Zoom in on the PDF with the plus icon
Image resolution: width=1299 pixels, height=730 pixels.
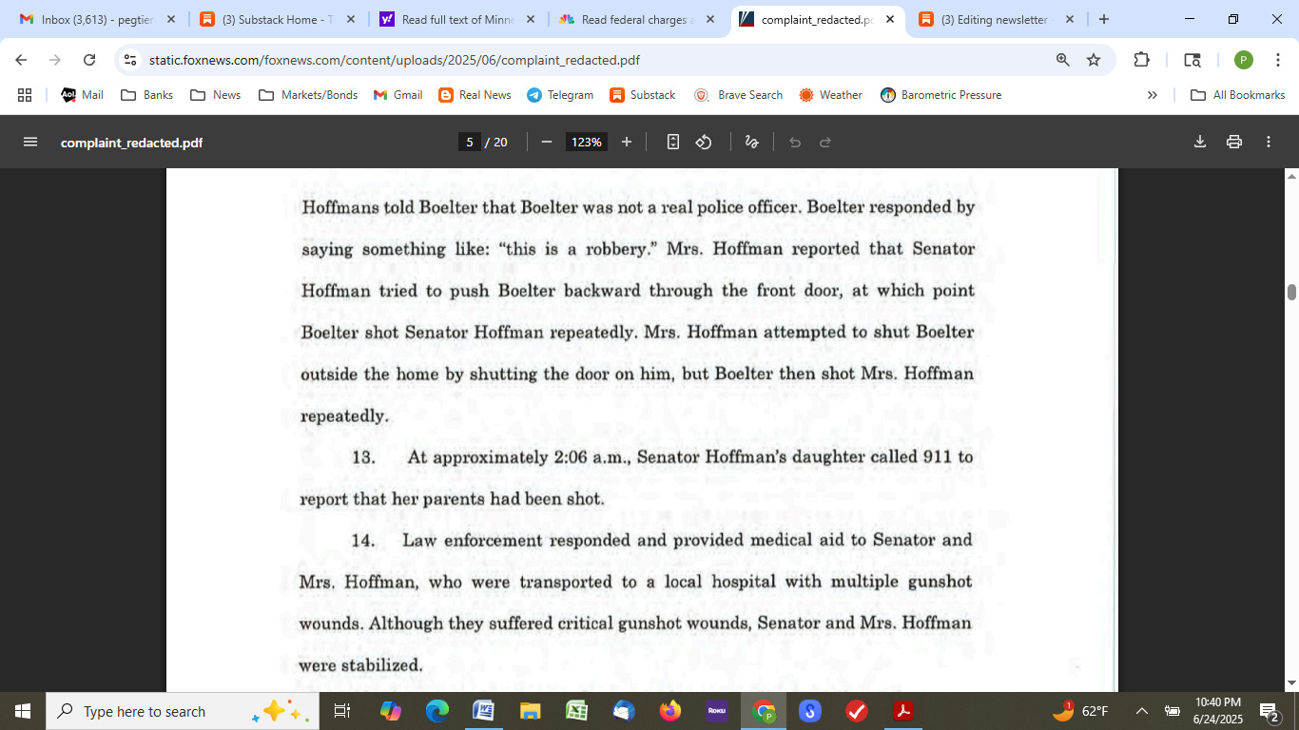click(x=627, y=142)
